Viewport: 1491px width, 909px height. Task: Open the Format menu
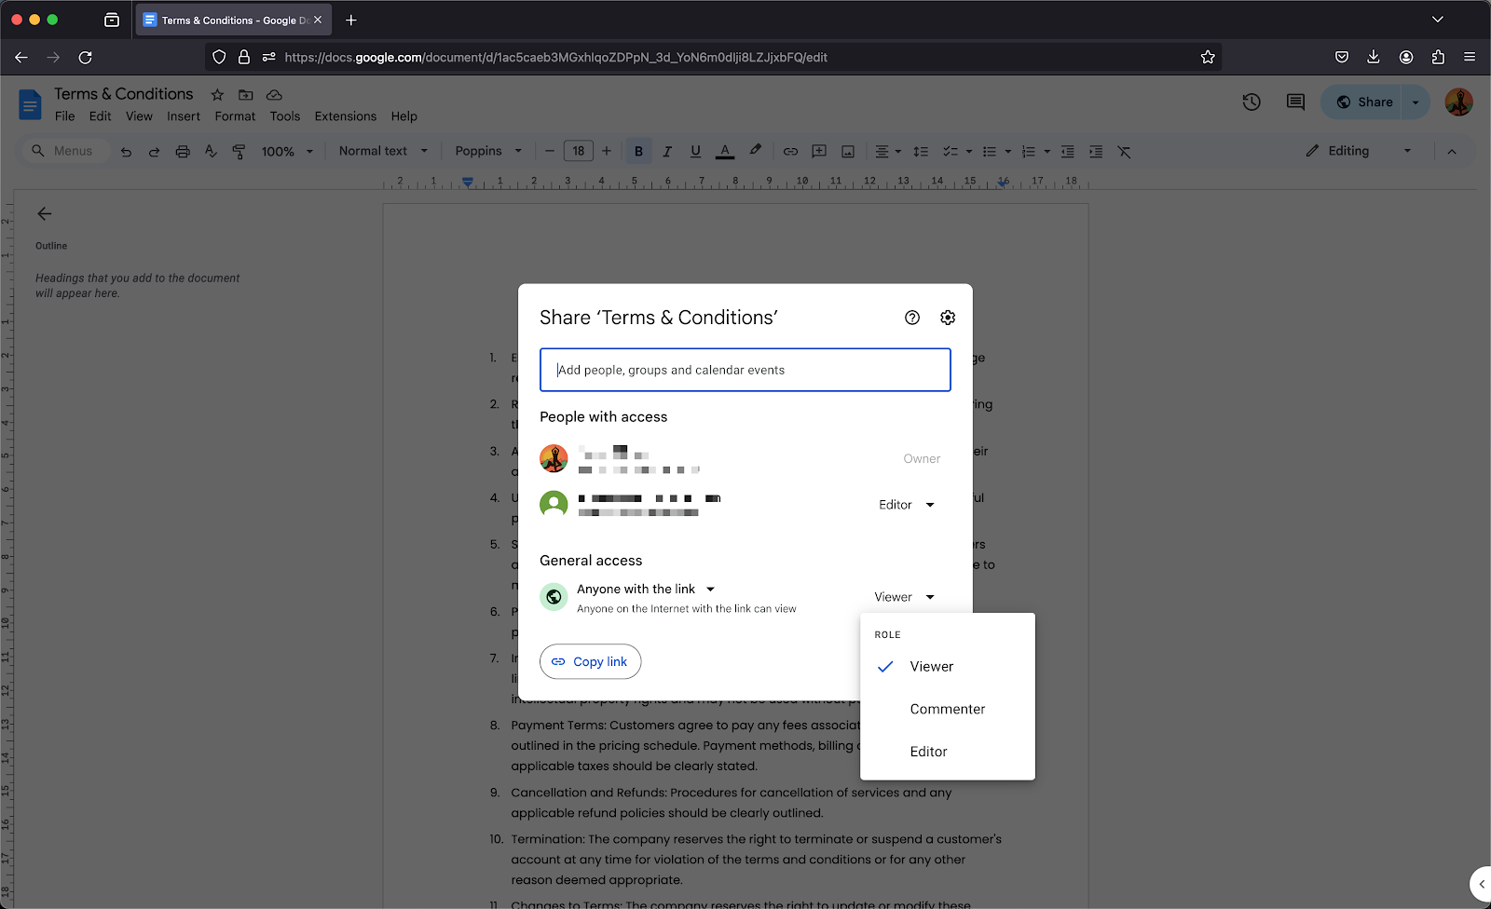(235, 116)
